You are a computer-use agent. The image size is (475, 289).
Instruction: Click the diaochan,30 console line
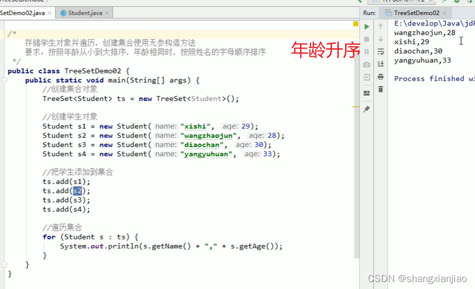pyautogui.click(x=418, y=51)
